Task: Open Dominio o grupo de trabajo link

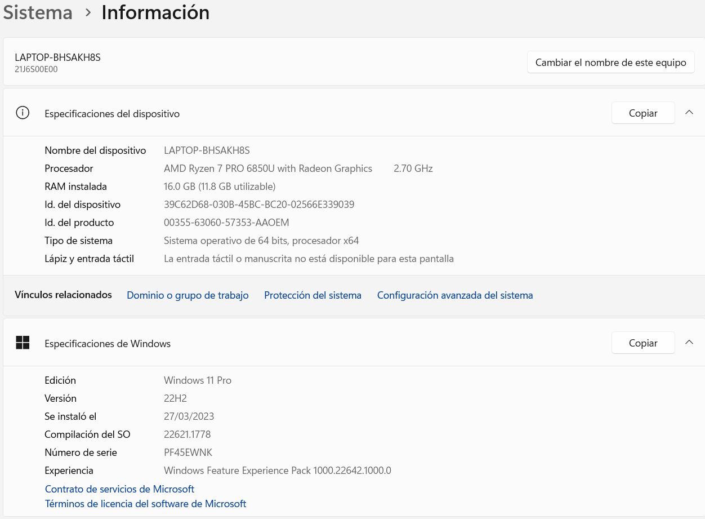Action: coord(188,295)
